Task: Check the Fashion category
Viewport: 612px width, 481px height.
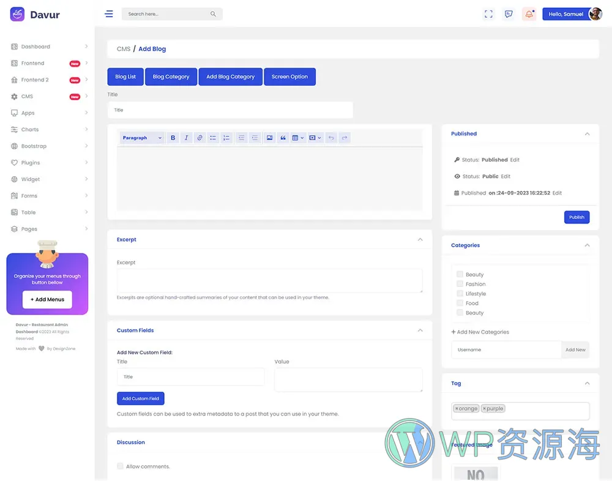Action: pyautogui.click(x=460, y=283)
